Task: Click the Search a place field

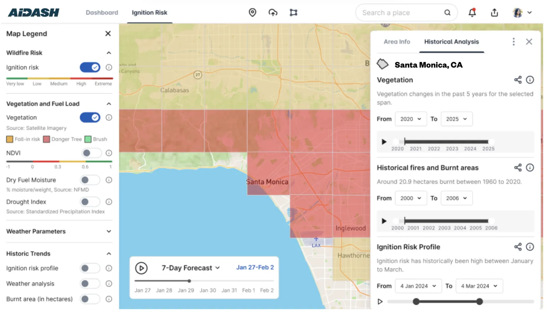Action: pyautogui.click(x=406, y=13)
